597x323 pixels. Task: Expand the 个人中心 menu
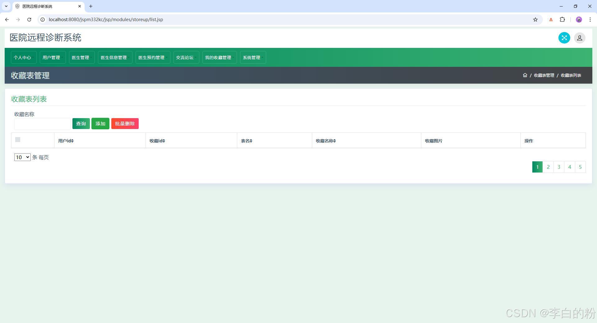(24, 58)
